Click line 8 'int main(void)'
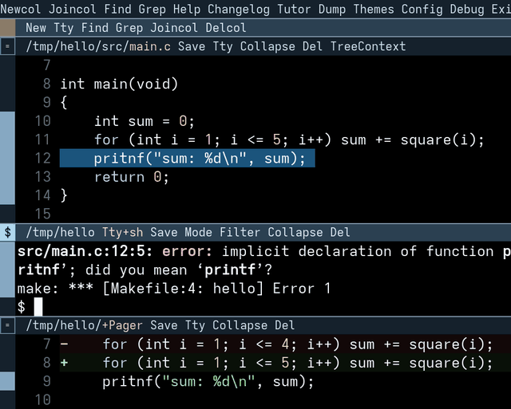The height and width of the screenshot is (409, 511). [x=119, y=84]
